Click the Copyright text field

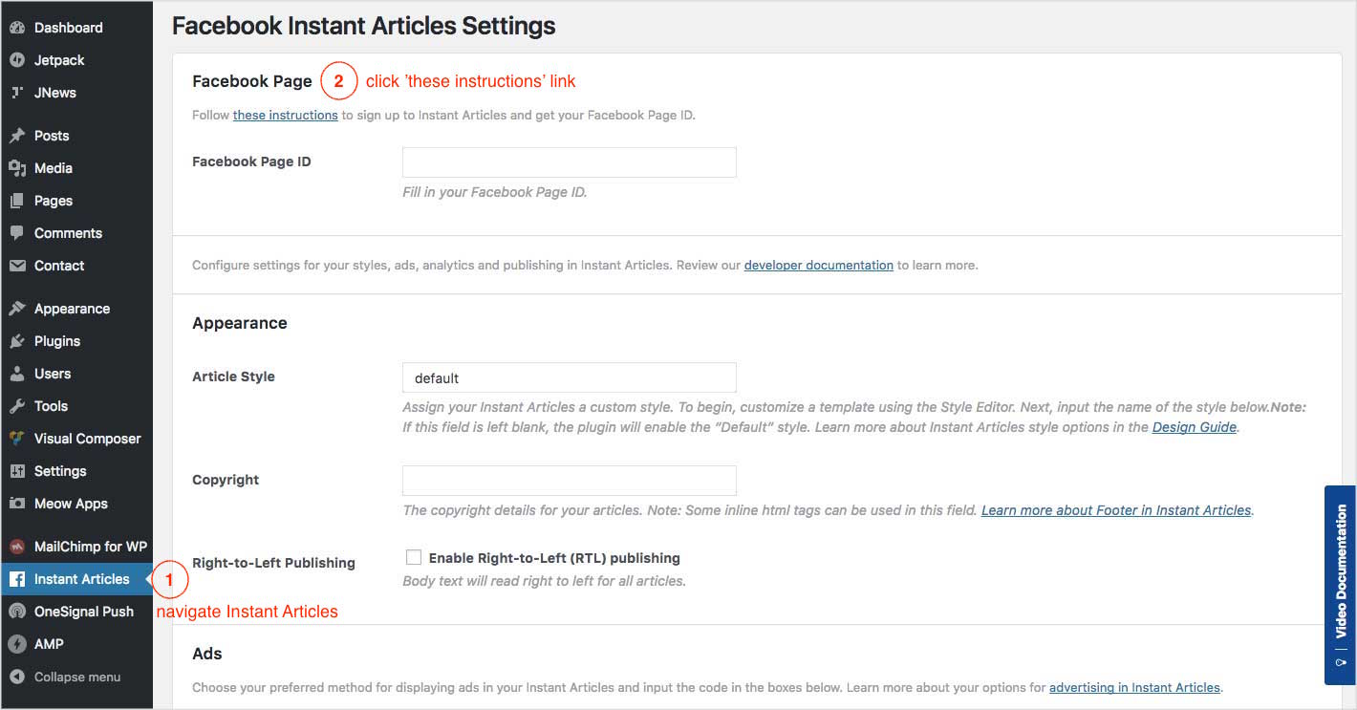[x=569, y=480]
